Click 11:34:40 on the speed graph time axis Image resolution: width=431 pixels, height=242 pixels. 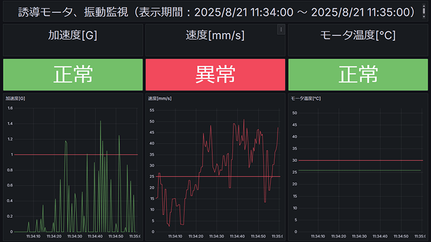(x=237, y=236)
